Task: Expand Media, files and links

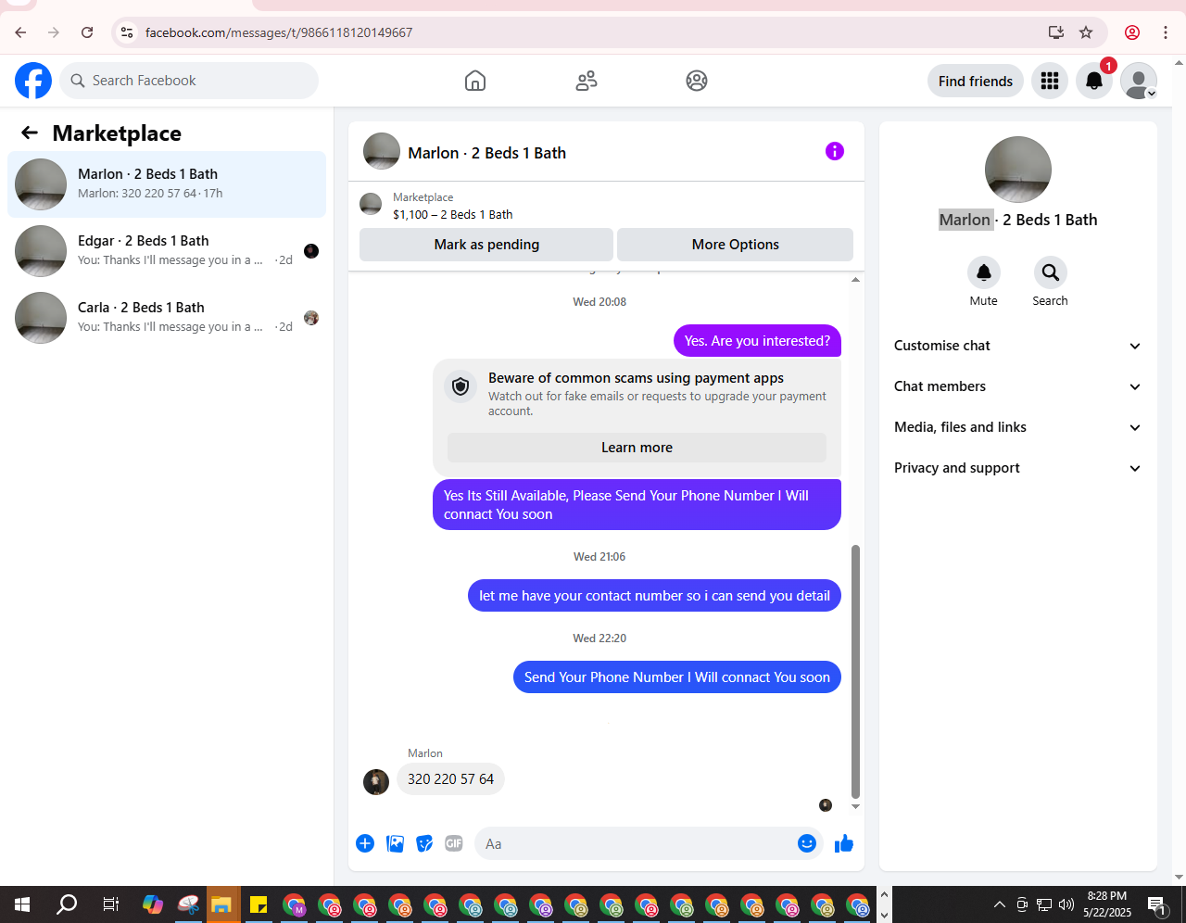Action: pos(1018,427)
